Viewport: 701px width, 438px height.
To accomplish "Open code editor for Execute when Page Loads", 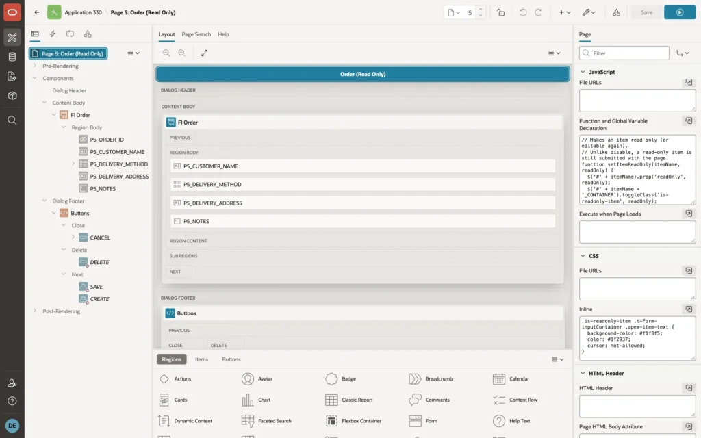I will (x=689, y=214).
